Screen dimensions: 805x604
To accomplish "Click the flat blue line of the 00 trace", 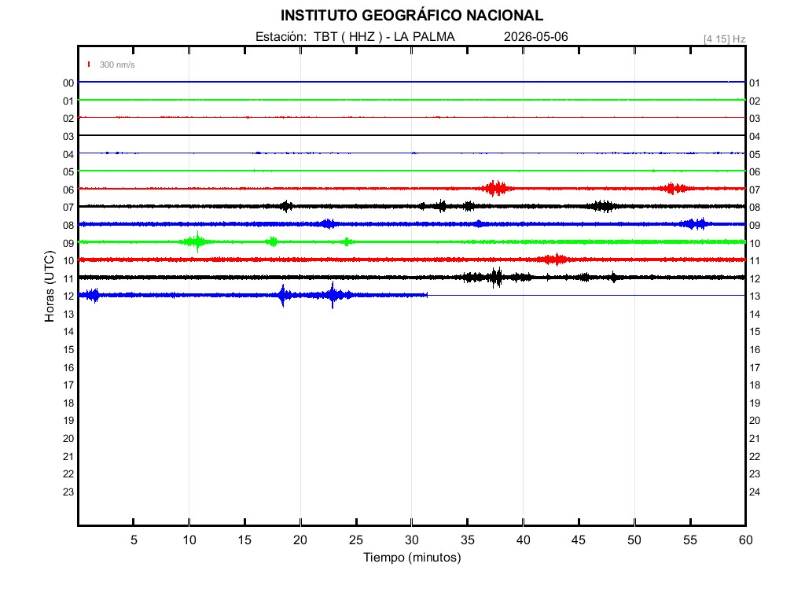I will click(x=412, y=82).
